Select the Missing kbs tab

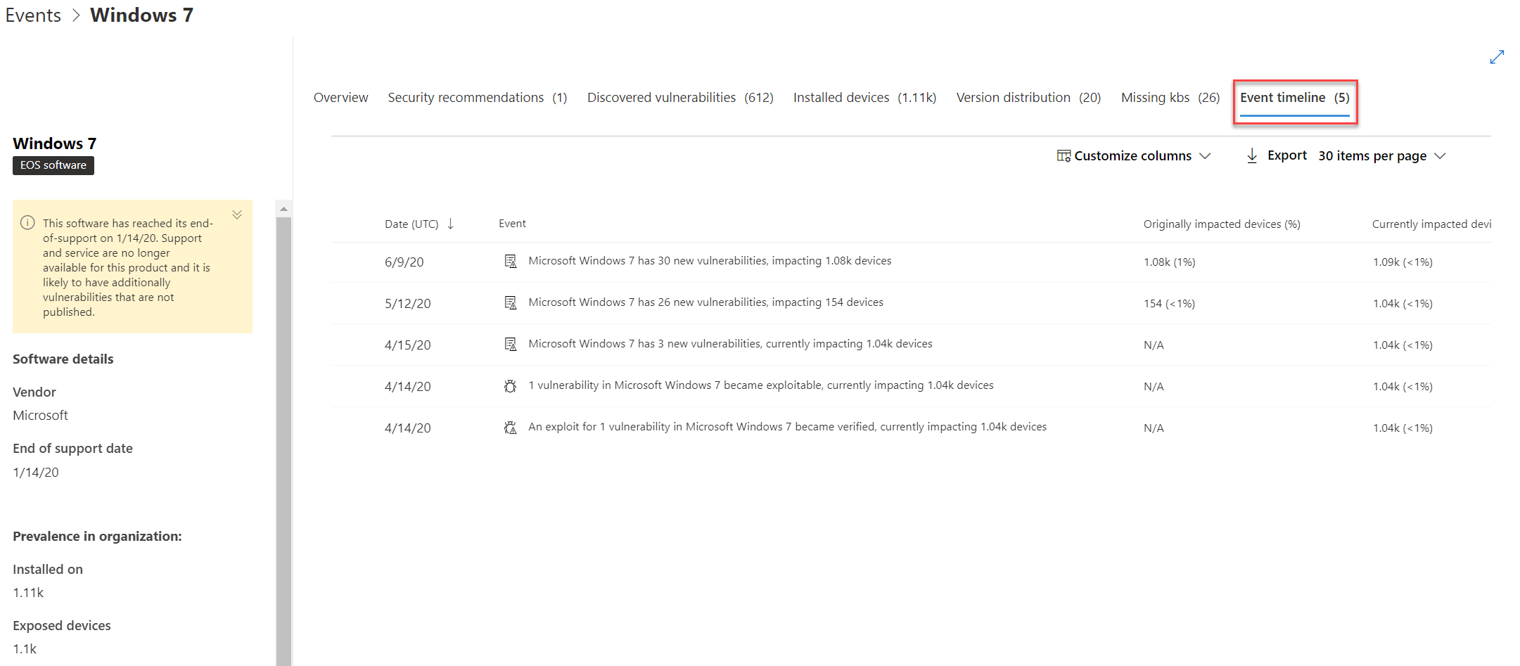coord(1170,98)
